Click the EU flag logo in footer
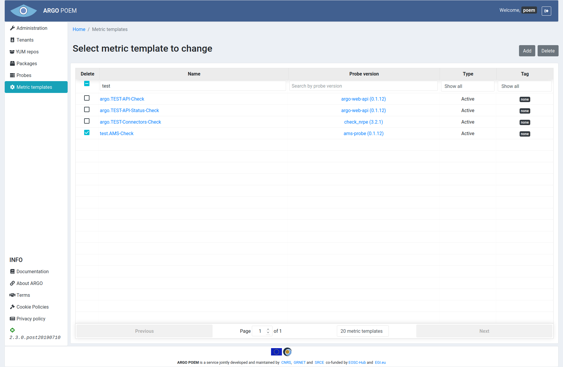Viewport: 563px width, 367px height. (x=276, y=352)
